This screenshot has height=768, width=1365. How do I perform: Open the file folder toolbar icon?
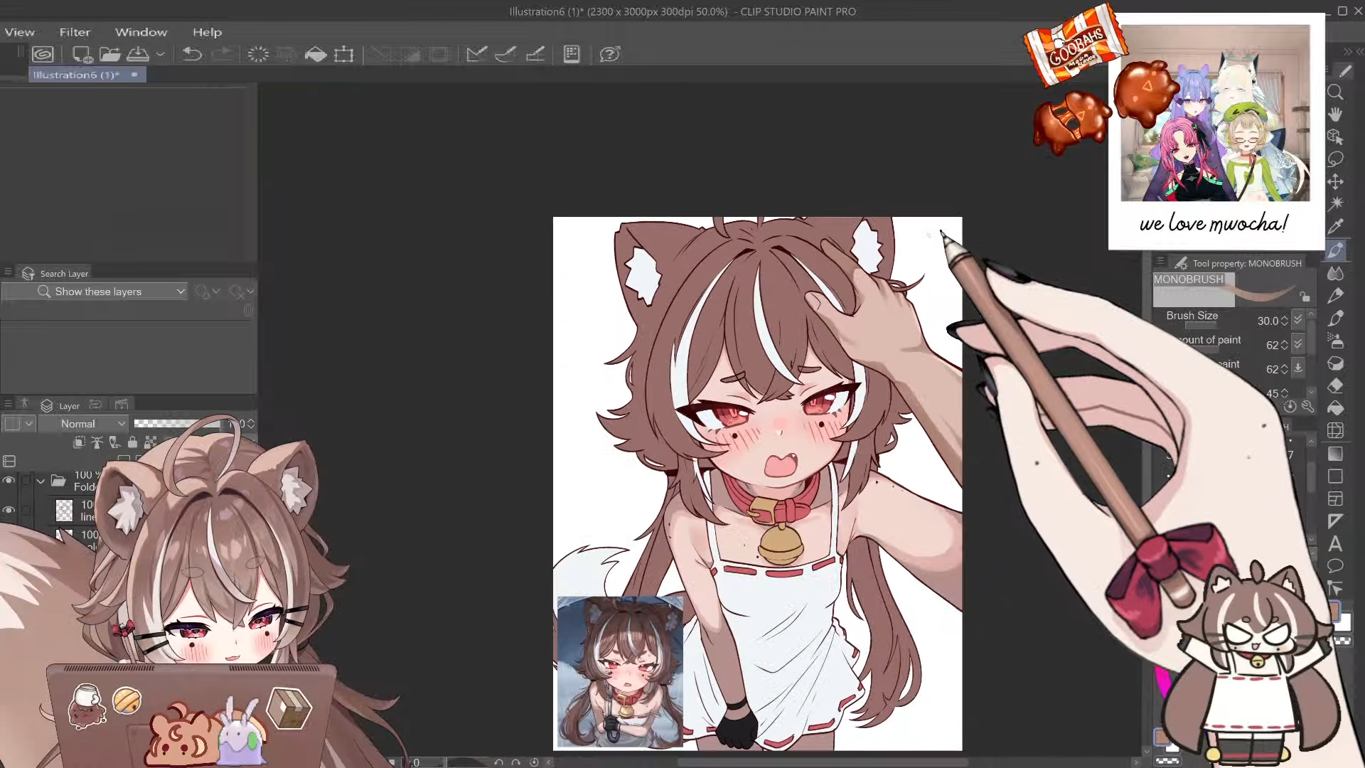[x=109, y=54]
